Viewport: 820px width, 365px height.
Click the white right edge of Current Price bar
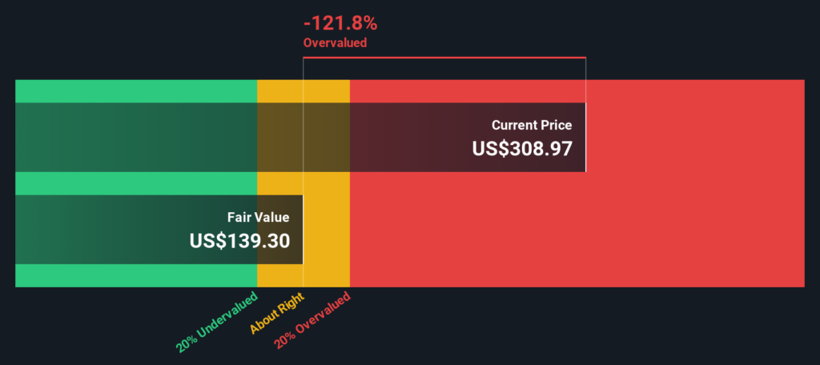pyautogui.click(x=585, y=137)
